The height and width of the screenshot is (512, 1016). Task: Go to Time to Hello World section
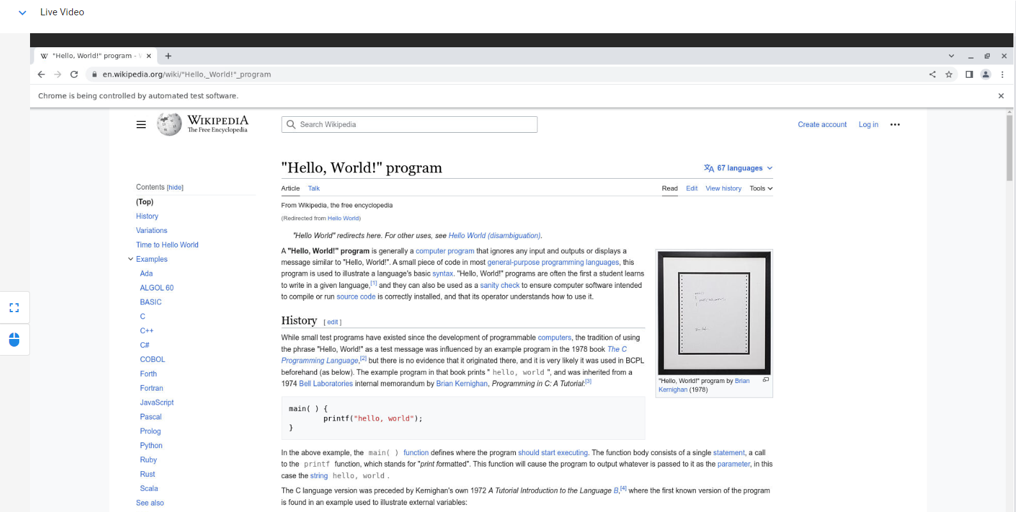[x=167, y=245]
